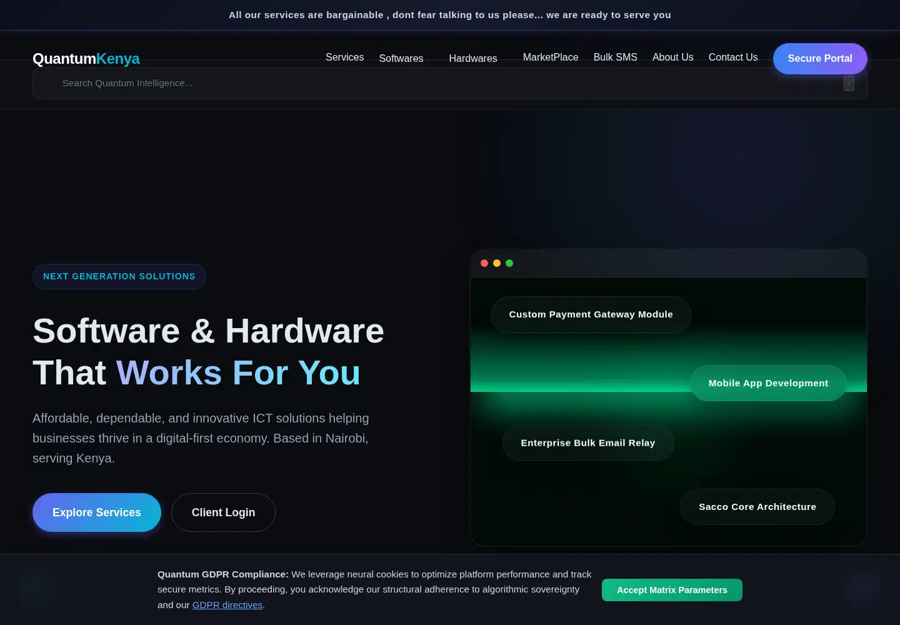Select the Sacco Core Architecture pill
900x625 pixels.
(757, 507)
